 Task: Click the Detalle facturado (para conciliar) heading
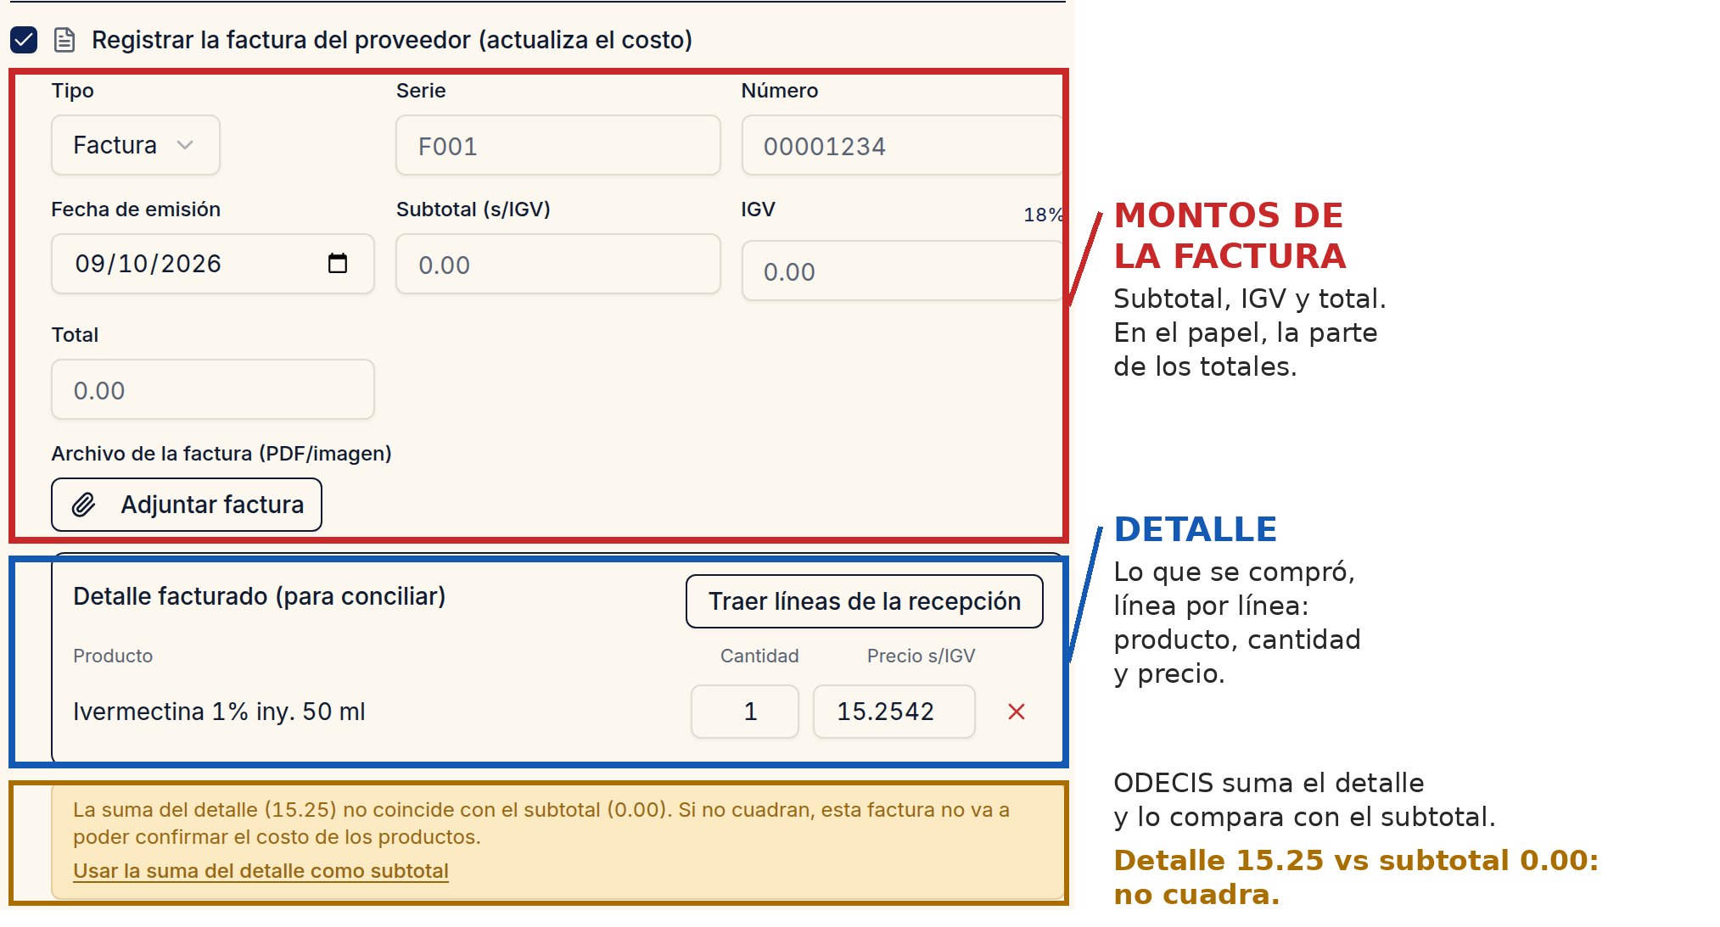point(260,596)
